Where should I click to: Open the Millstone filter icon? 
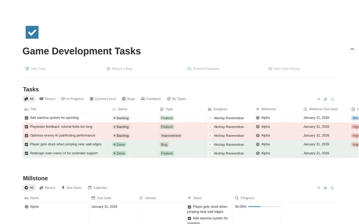click(318, 188)
